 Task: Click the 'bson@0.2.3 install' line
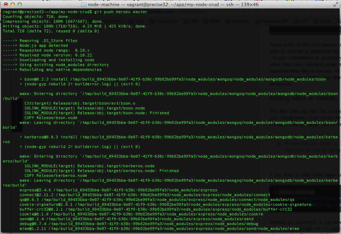coord(173,79)
